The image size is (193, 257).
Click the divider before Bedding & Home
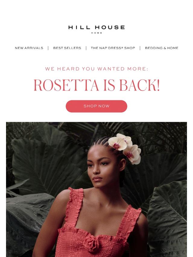(140, 48)
